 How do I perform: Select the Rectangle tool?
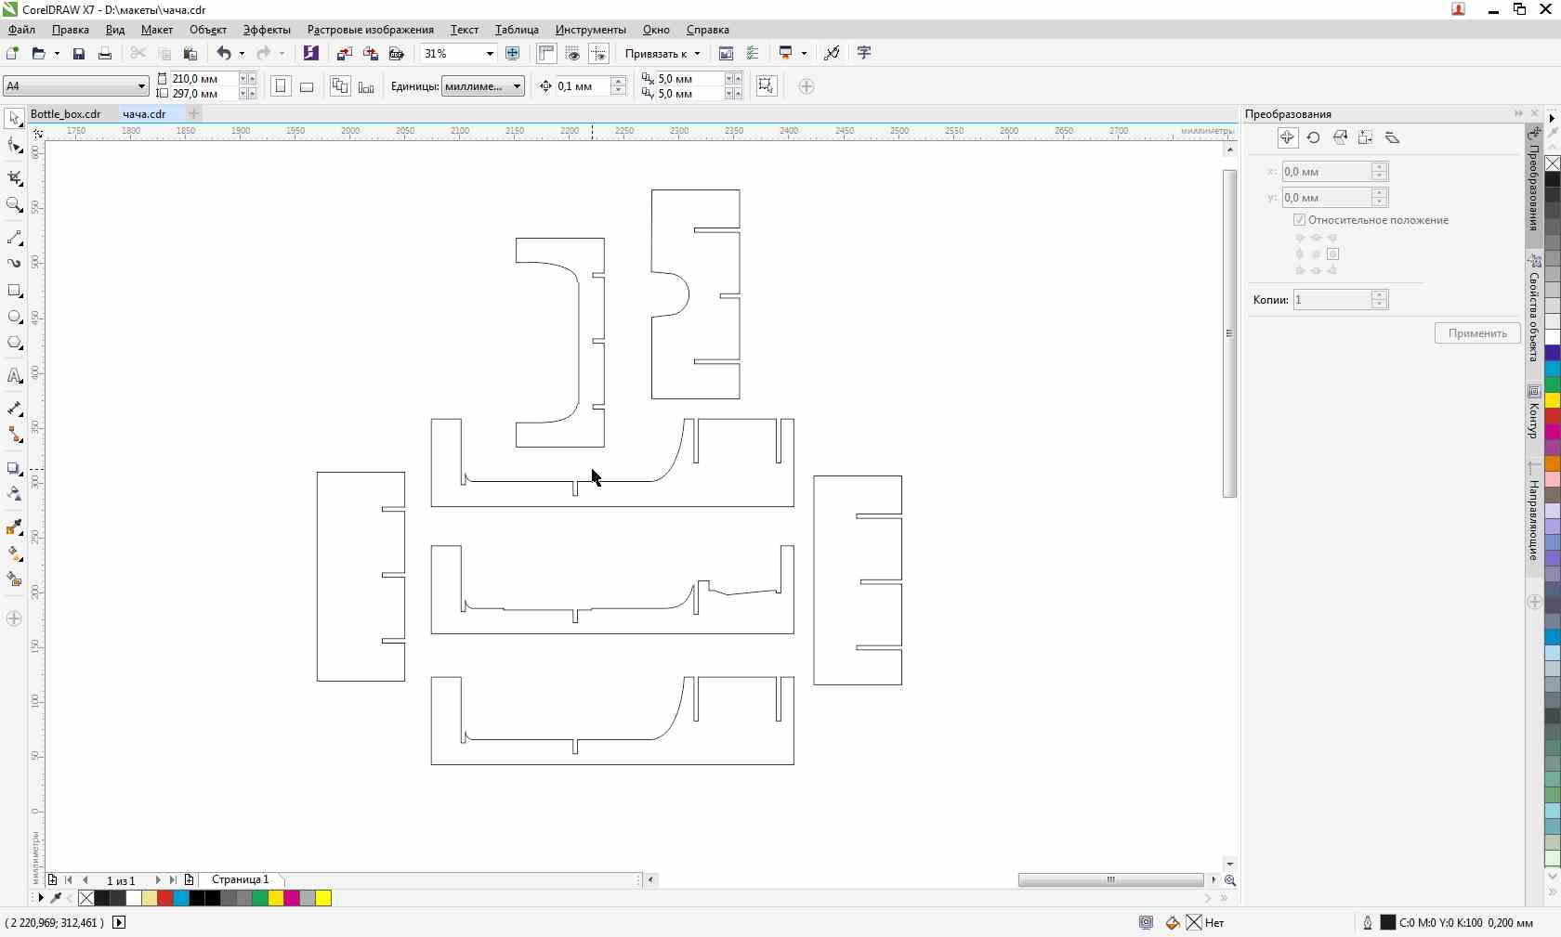pyautogui.click(x=14, y=291)
